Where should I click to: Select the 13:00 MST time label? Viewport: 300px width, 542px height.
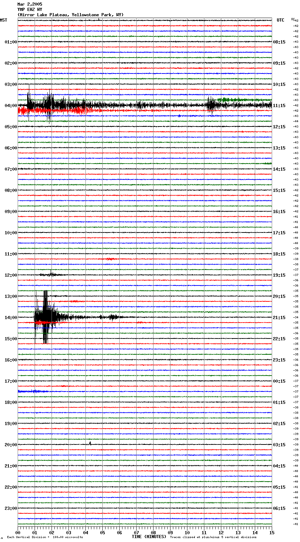click(x=11, y=296)
